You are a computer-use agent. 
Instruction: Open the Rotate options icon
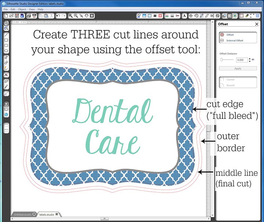tap(196, 16)
